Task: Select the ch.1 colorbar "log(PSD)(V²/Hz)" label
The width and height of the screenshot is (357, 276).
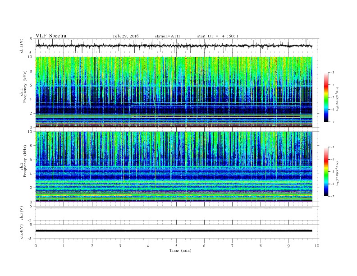Action: pyautogui.click(x=338, y=99)
